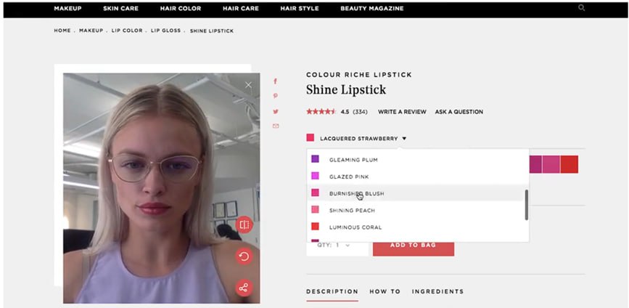Viewport: 629px width, 308px height.
Task: Open Hair Color menu in navigation
Action: pyautogui.click(x=181, y=9)
